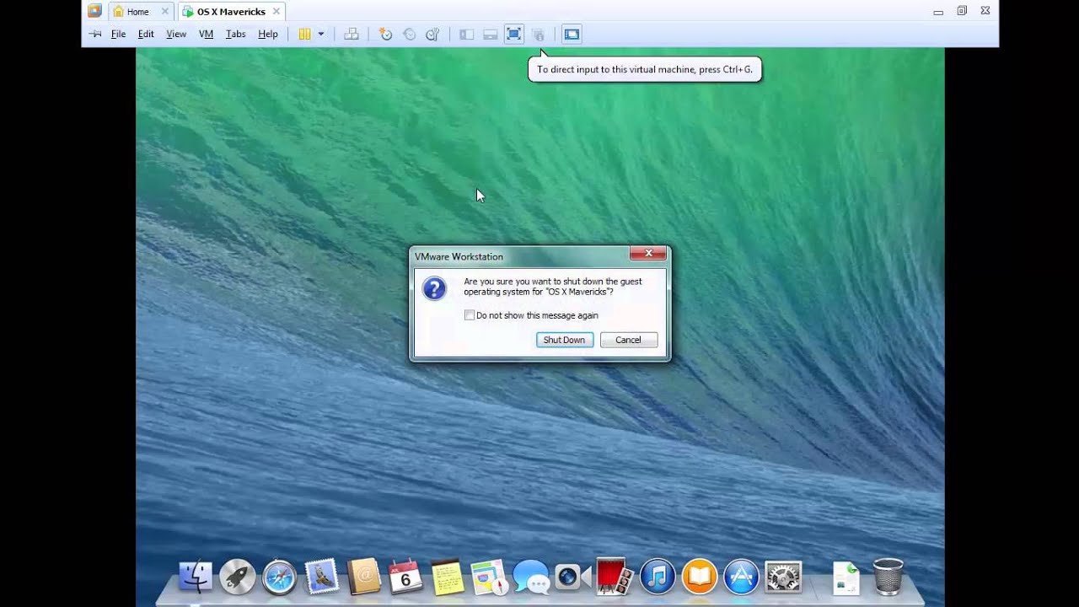Click the yellow pause/suspend VM toolbar button

305,35
